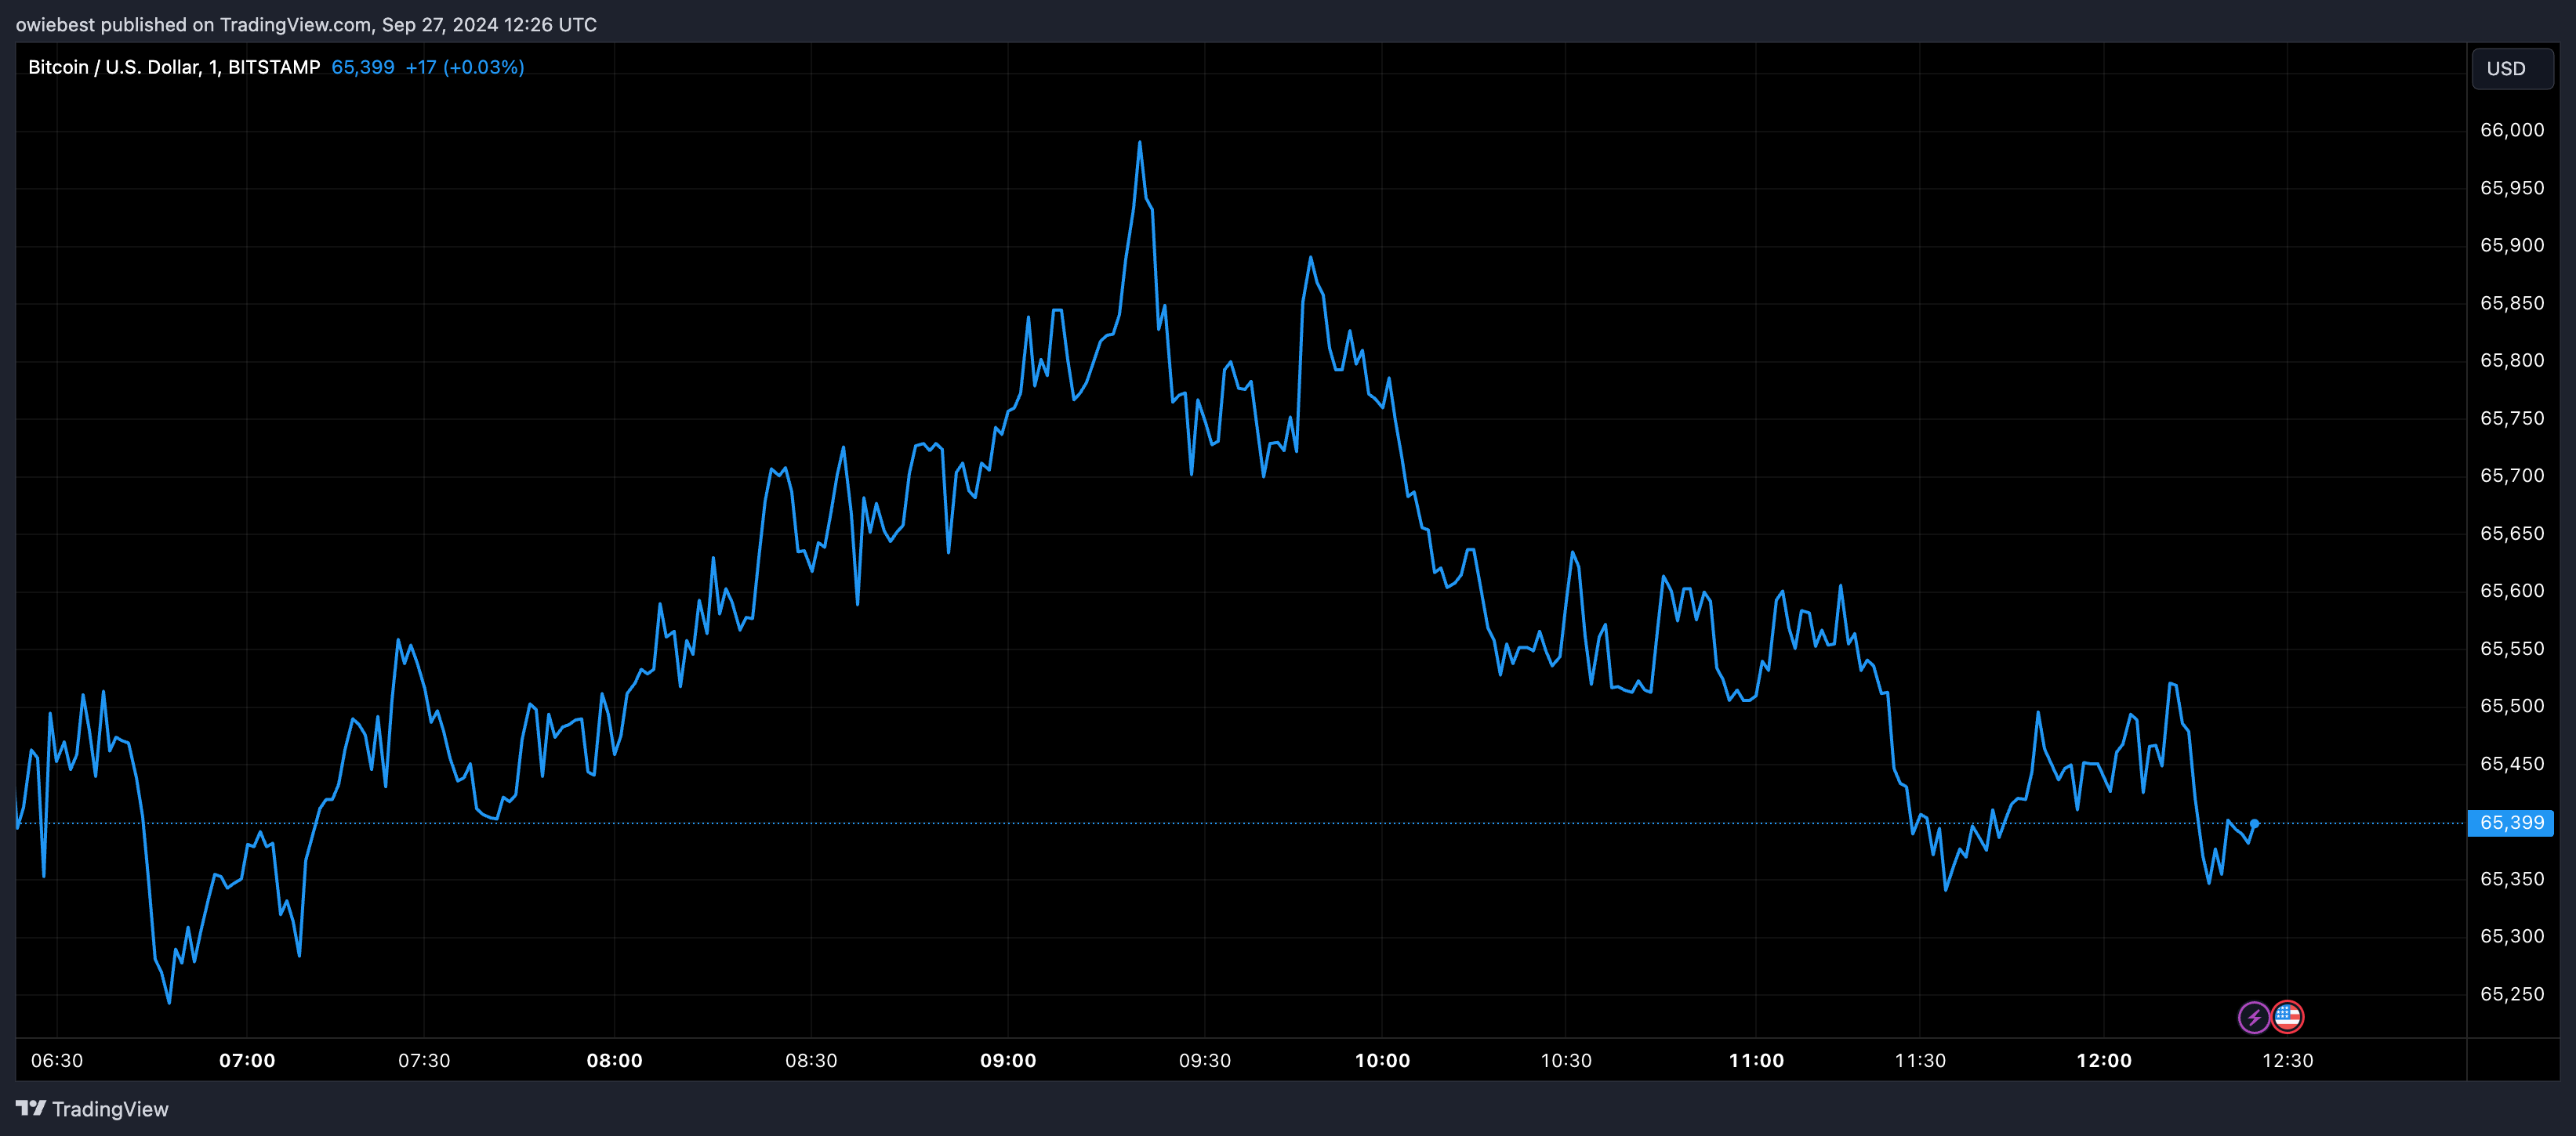Click the 09:00 time axis label
This screenshot has width=2576, height=1136.
[1008, 1060]
